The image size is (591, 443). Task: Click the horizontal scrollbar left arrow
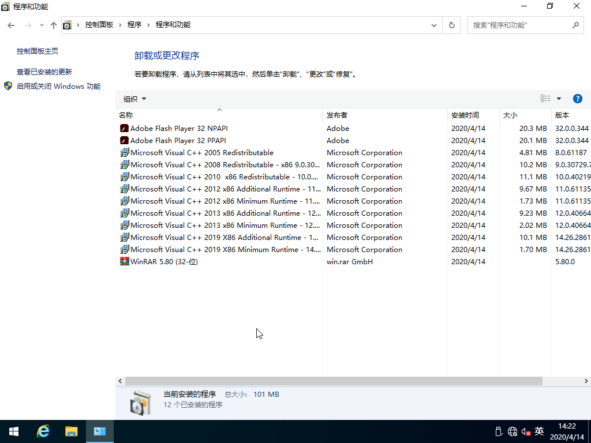120,381
